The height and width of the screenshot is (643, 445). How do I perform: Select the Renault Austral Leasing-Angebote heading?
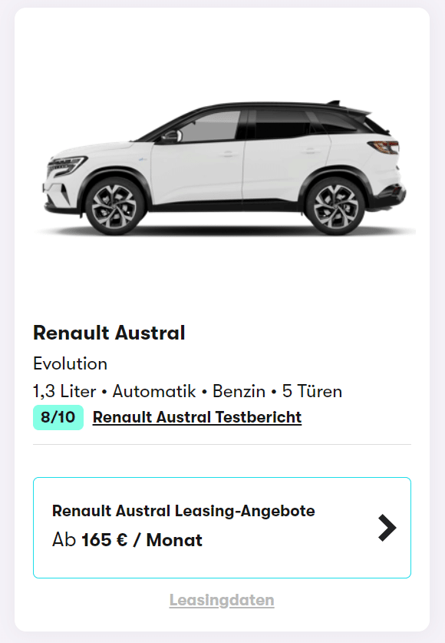pyautogui.click(x=183, y=511)
